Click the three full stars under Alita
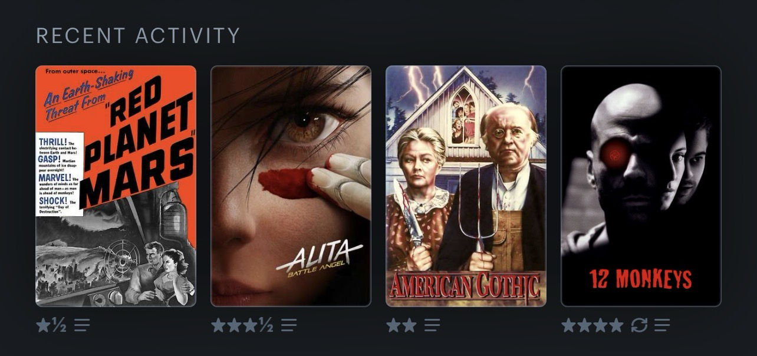Image resolution: width=757 pixels, height=356 pixels. (x=235, y=325)
